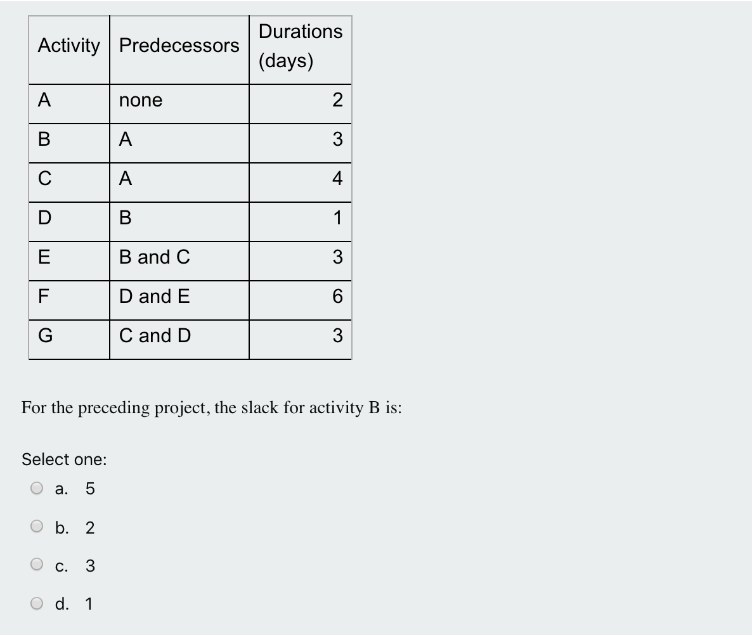Select radio button option b. 2

click(37, 527)
